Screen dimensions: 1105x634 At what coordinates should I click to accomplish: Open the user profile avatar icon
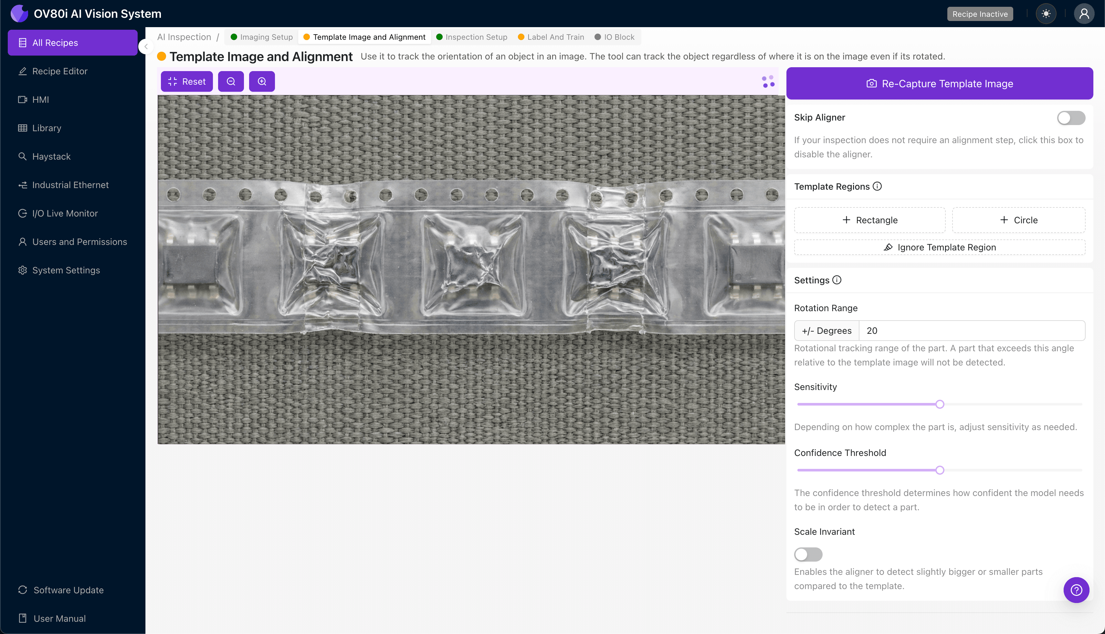pyautogui.click(x=1084, y=14)
